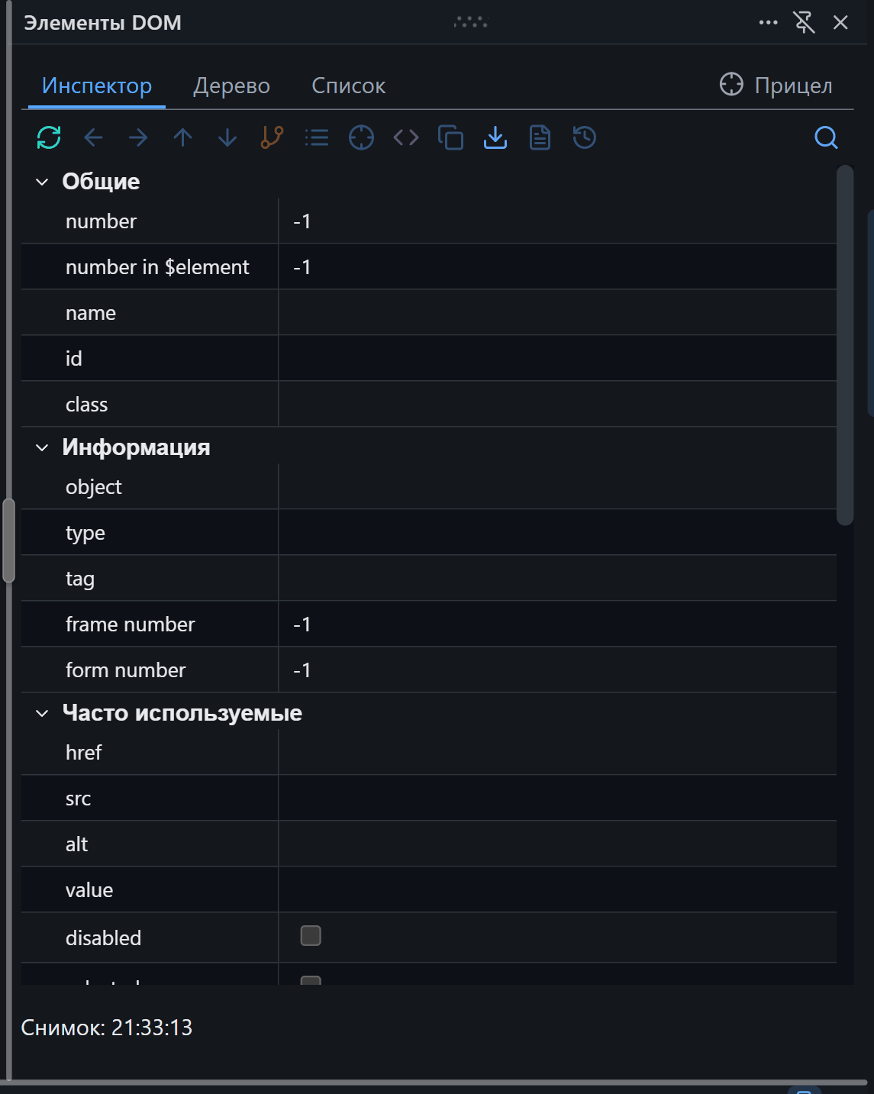Go back with the left arrow icon
The image size is (874, 1094).
(93, 137)
